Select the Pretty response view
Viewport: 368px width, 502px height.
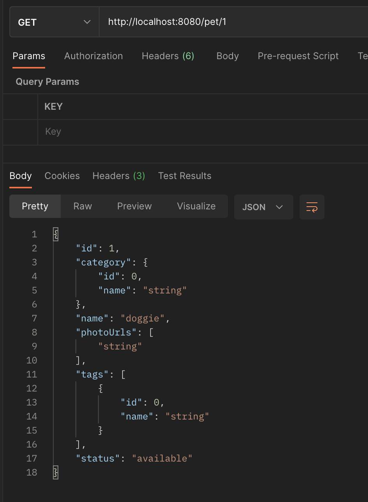tap(35, 206)
